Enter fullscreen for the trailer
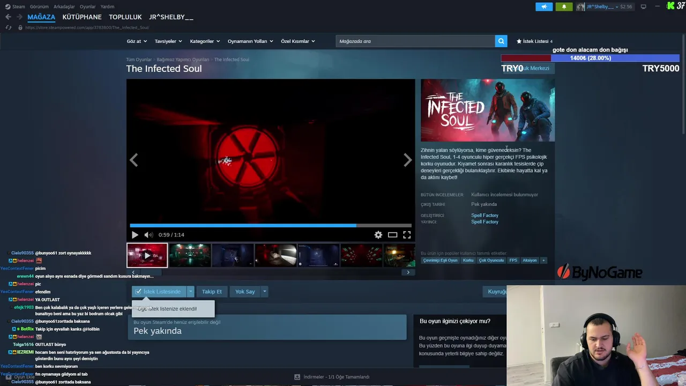 407,235
